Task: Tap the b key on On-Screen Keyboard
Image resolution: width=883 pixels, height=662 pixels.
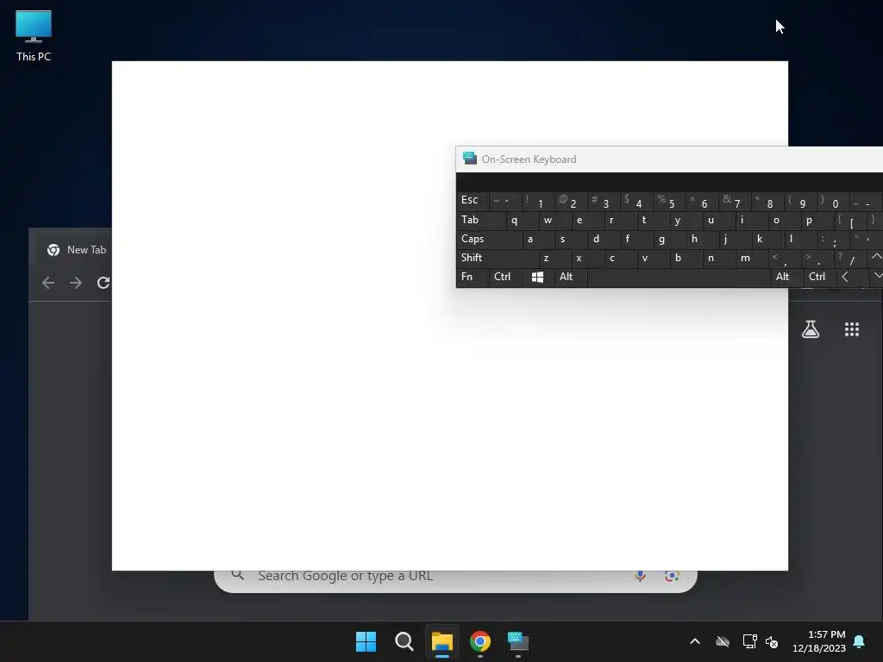Action: [x=686, y=258]
